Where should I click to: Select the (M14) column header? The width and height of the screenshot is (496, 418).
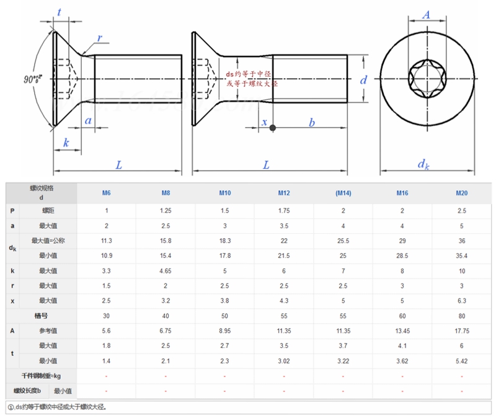(343, 193)
